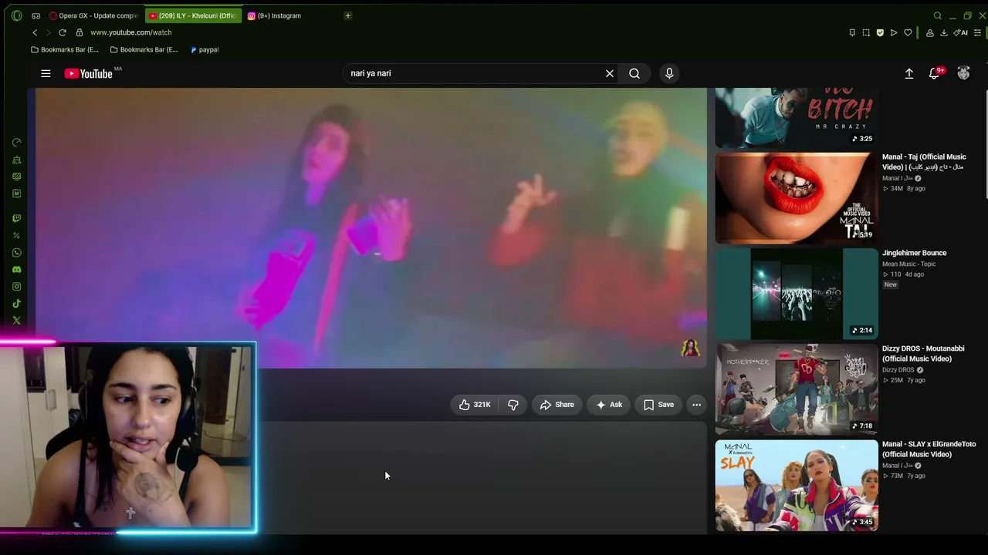Open Twitch in the Opera sidebar

pyautogui.click(x=17, y=218)
